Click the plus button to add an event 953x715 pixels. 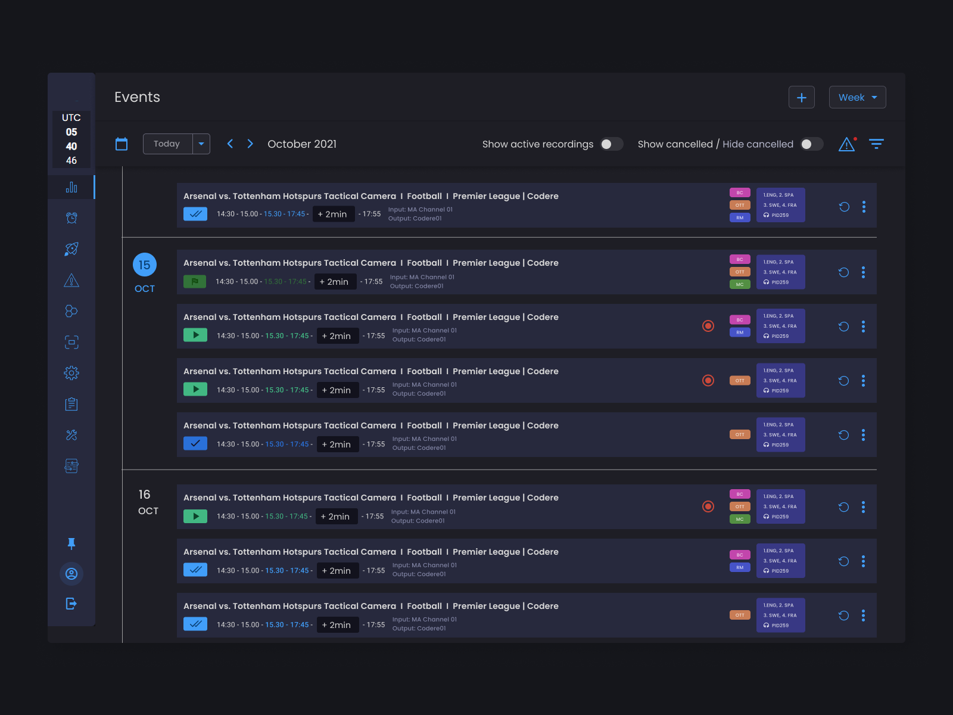tap(801, 97)
